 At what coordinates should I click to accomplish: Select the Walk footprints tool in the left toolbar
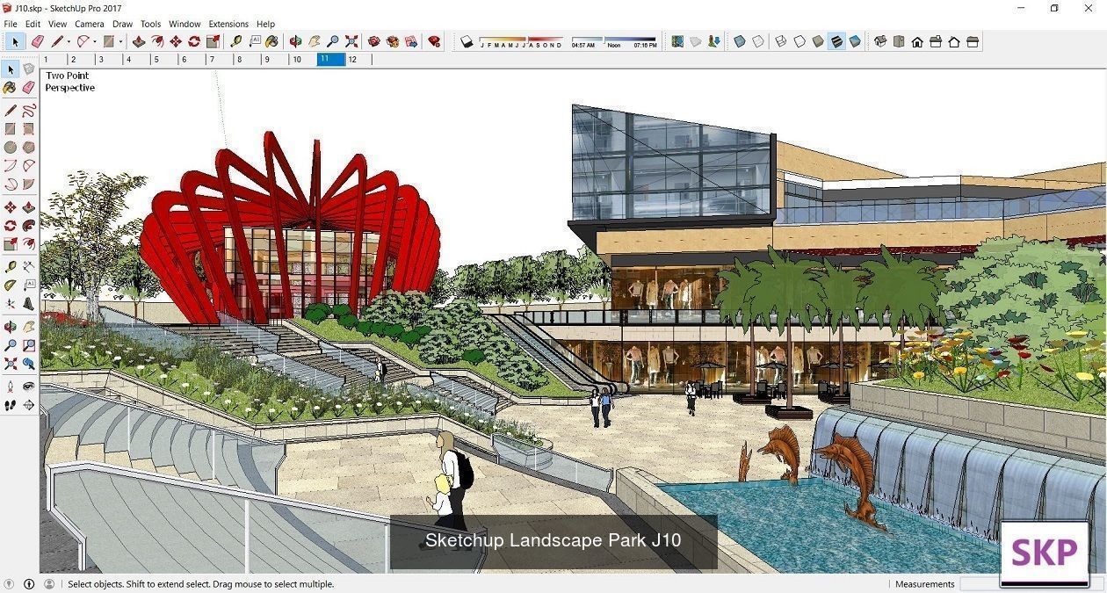coord(11,405)
